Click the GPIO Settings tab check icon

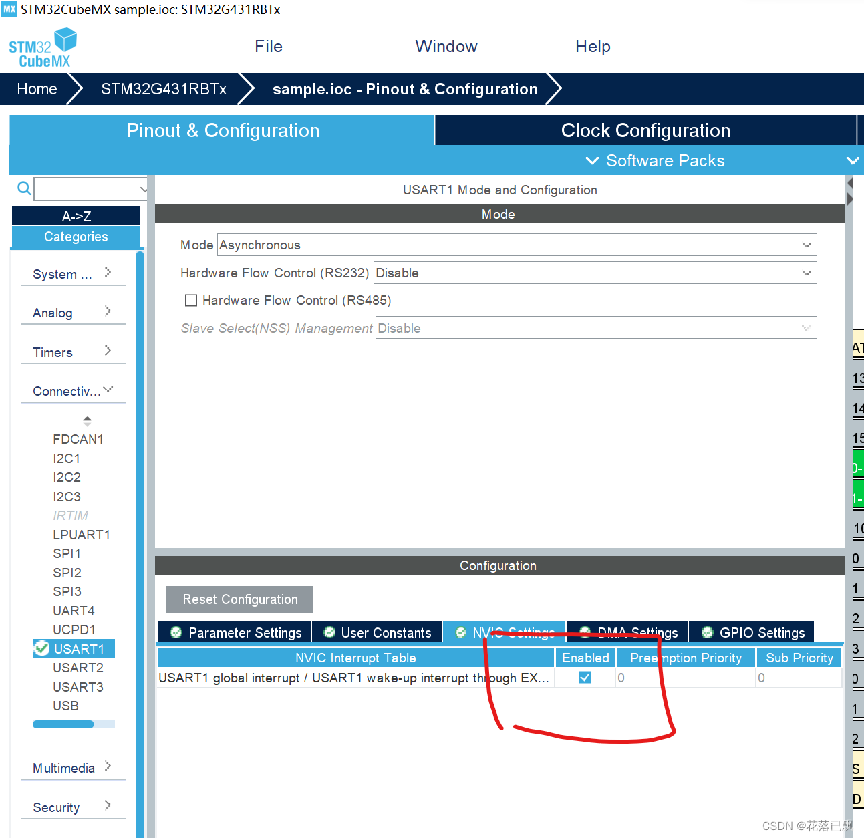(x=707, y=632)
